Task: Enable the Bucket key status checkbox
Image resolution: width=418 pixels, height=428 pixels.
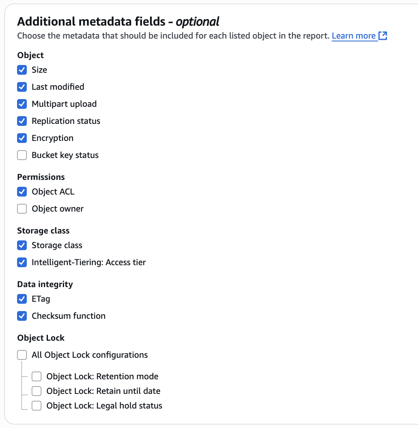Action: 22,155
